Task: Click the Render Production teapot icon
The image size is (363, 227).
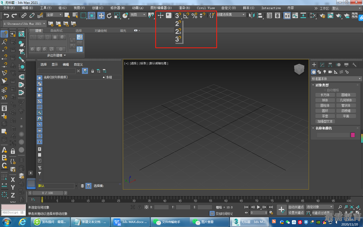Action: pos(339,16)
